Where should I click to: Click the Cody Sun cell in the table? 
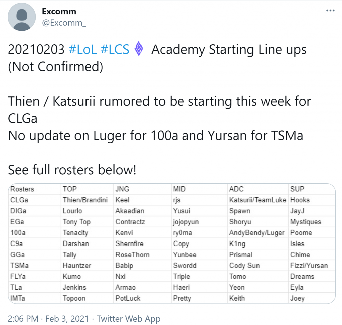click(244, 266)
